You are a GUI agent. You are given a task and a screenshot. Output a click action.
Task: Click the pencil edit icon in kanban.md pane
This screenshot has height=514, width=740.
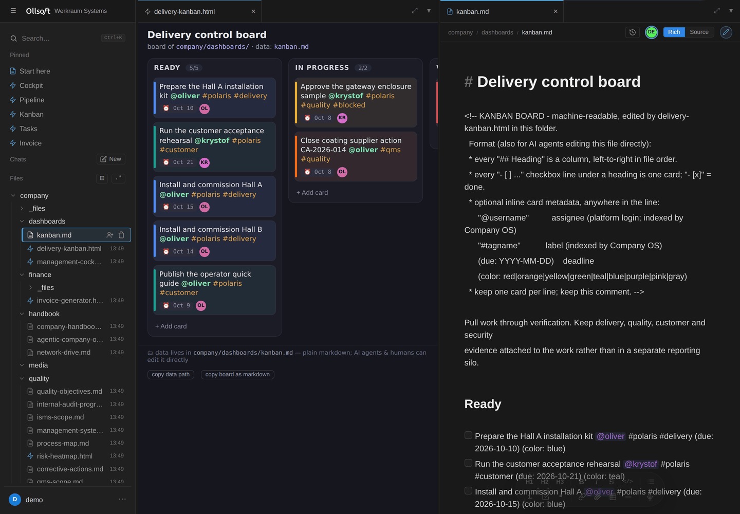pyautogui.click(x=726, y=32)
